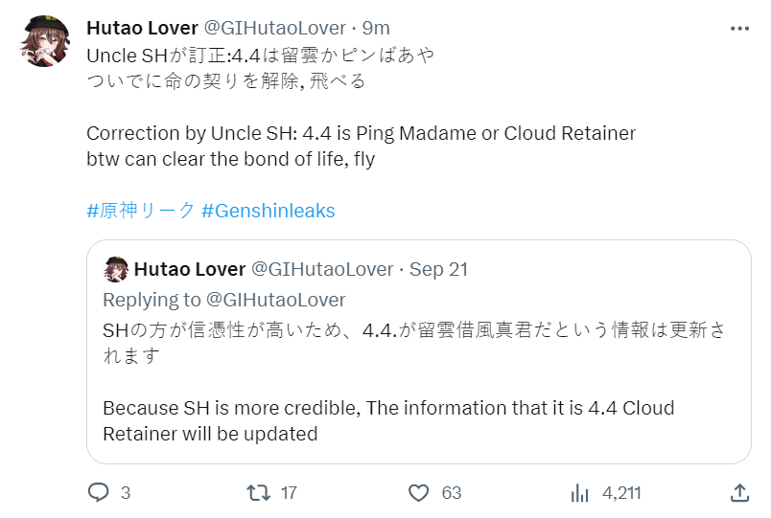Open tweet analytics via the views icon

pyautogui.click(x=579, y=492)
